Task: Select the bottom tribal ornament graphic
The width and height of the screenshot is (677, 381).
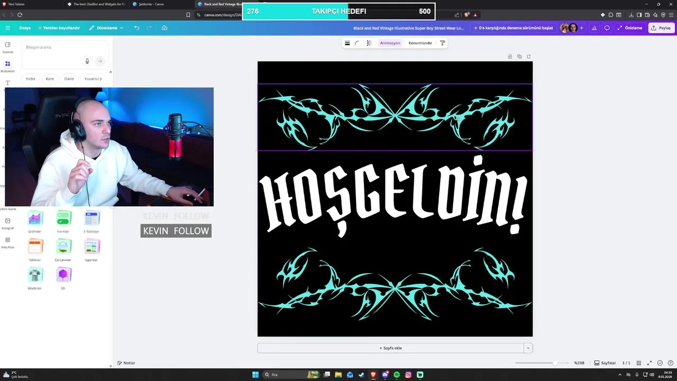Action: (395, 284)
